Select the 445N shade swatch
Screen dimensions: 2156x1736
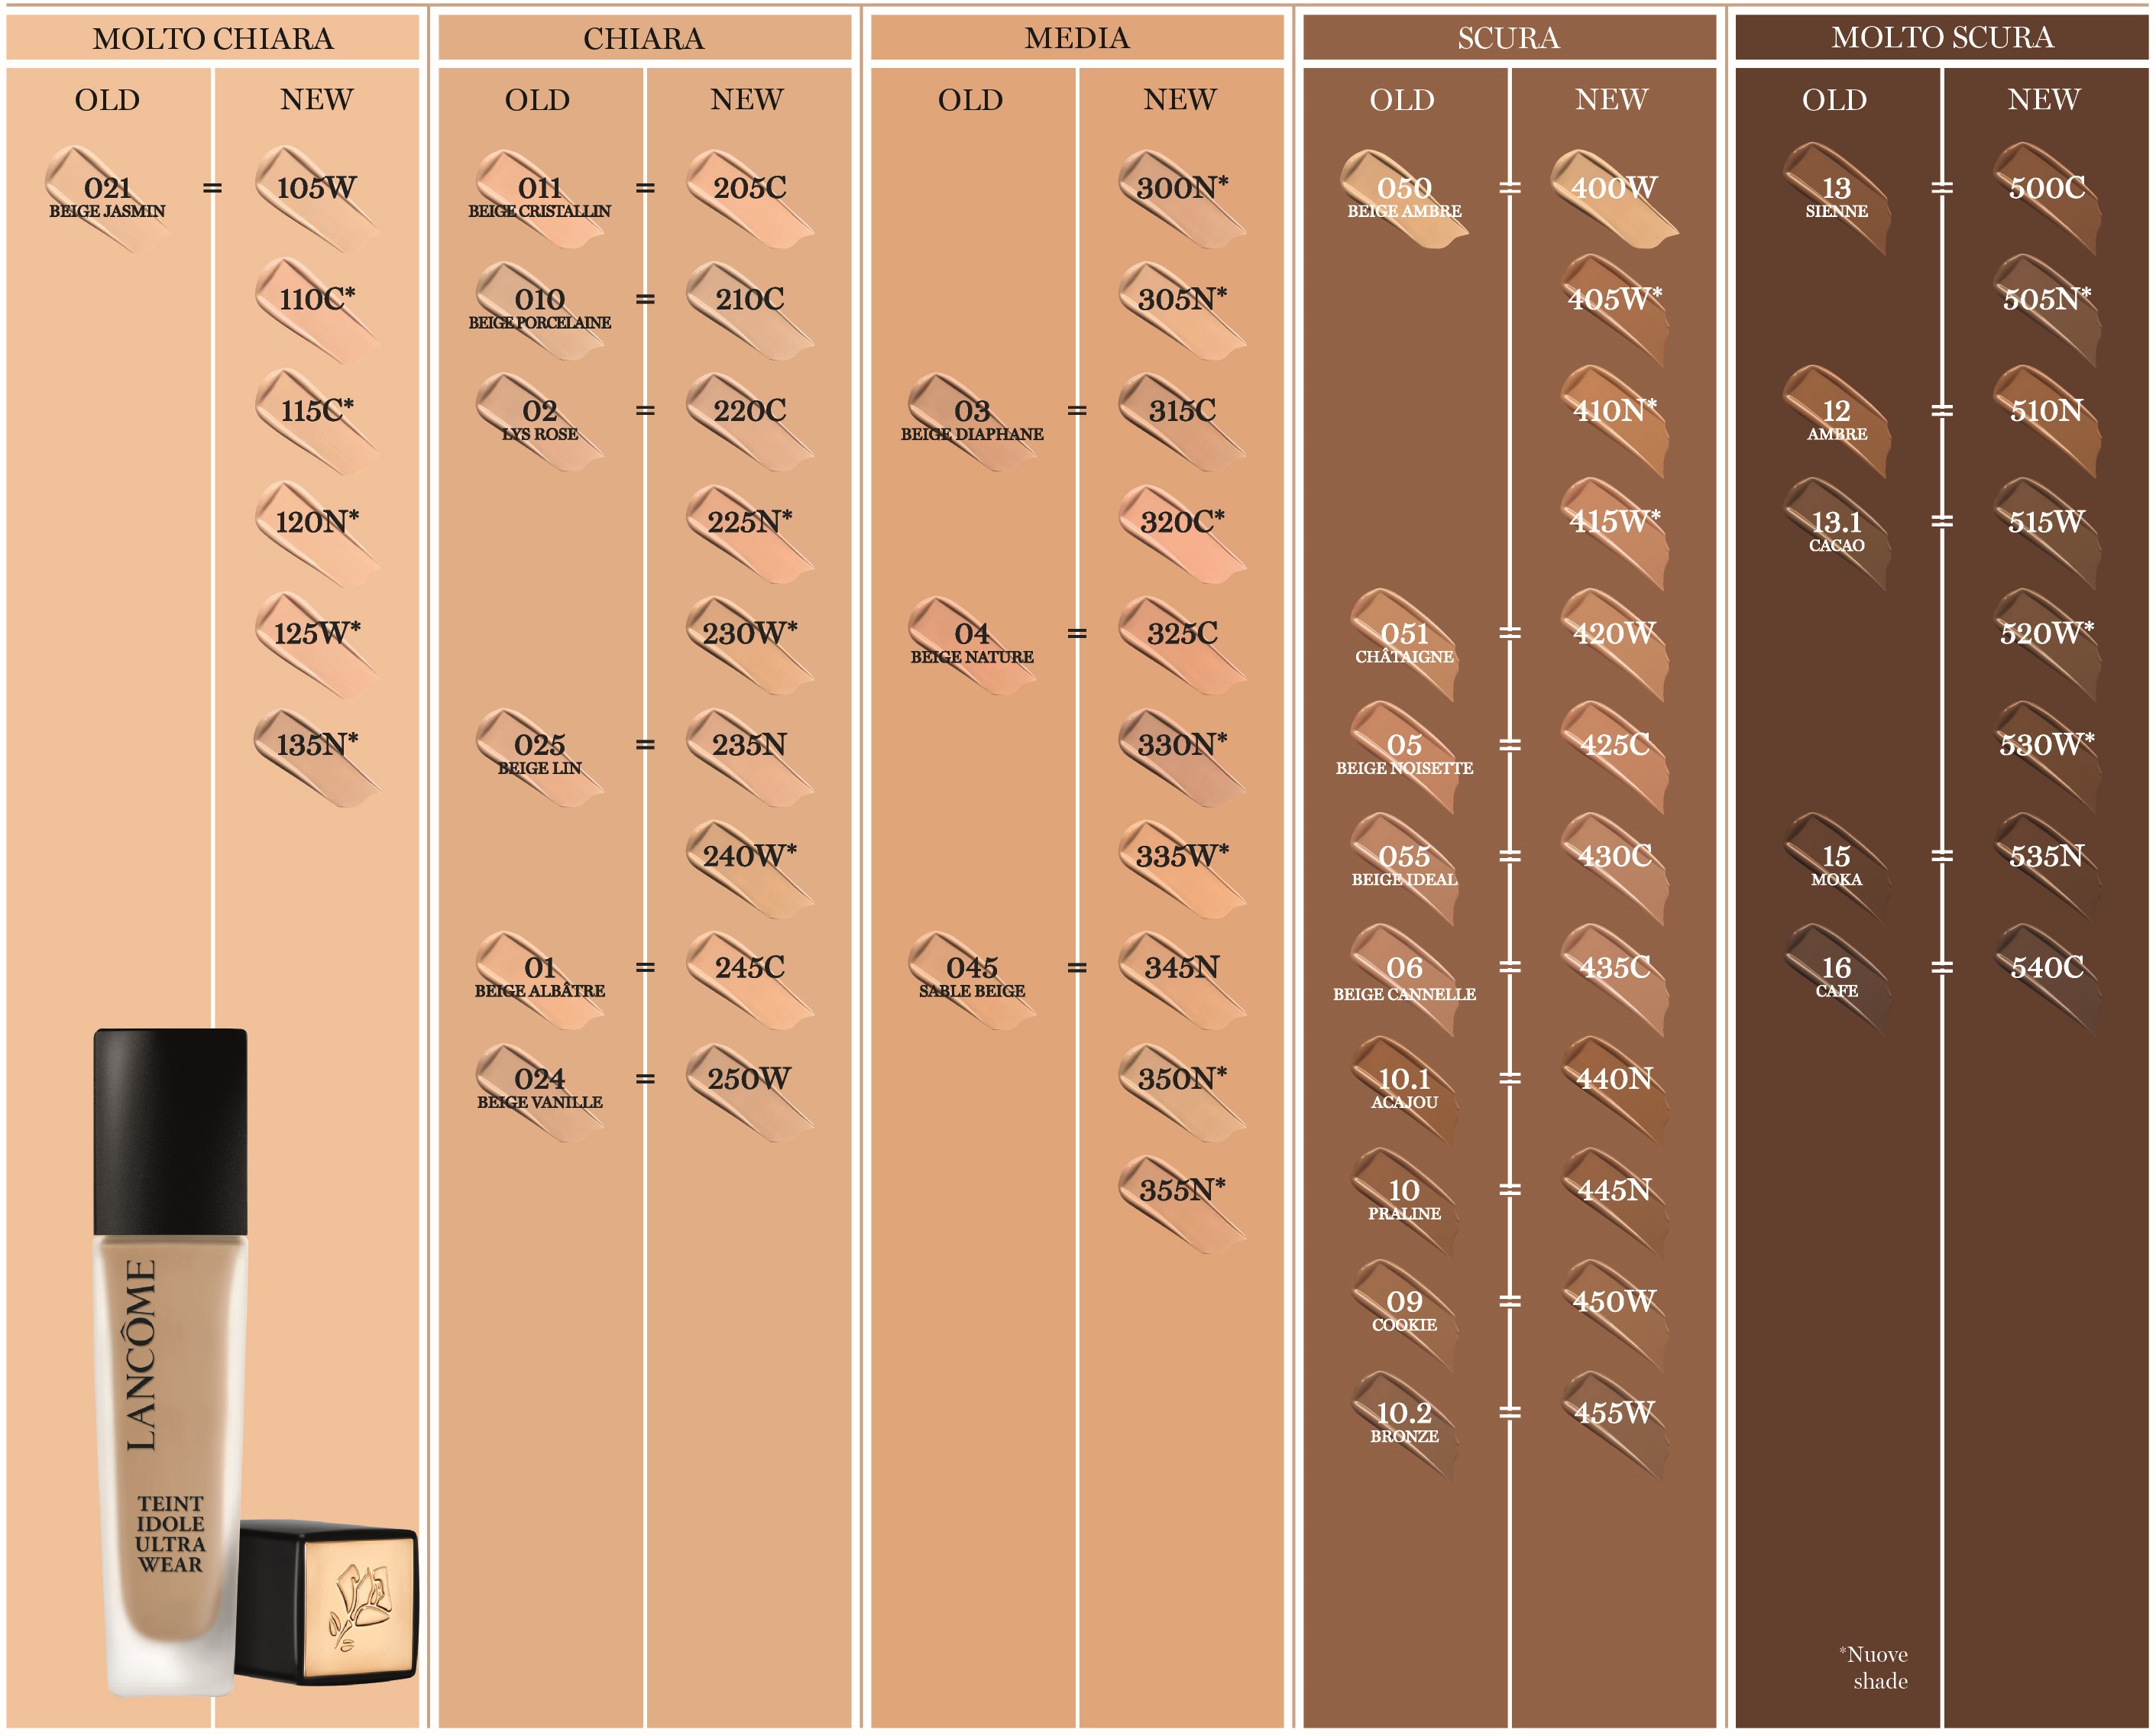tap(1615, 1203)
